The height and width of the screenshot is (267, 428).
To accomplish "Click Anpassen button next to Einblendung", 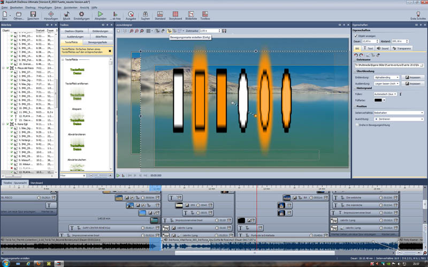I will [x=414, y=77].
